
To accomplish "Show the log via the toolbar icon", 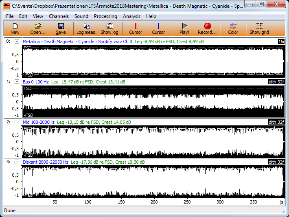I will coord(109,28).
